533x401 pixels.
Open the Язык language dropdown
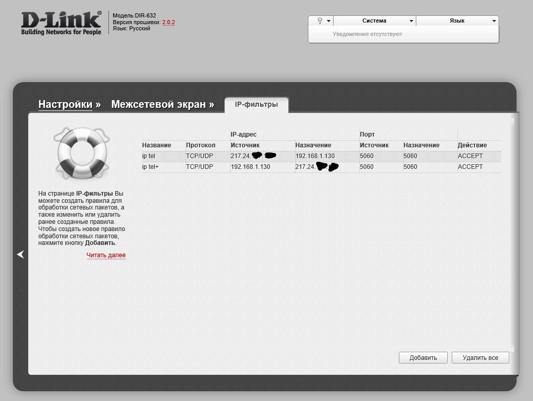[457, 21]
